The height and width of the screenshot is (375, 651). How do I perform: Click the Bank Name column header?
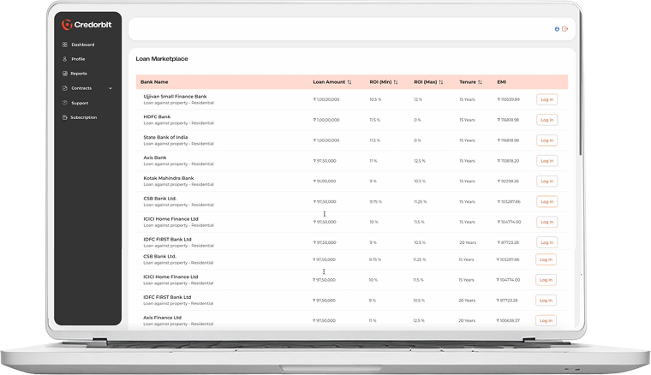click(x=154, y=82)
